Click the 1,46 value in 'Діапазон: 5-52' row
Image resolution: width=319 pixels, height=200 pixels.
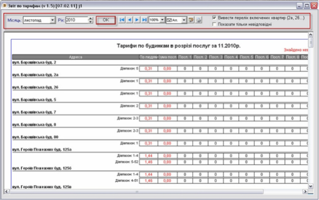point(149,162)
